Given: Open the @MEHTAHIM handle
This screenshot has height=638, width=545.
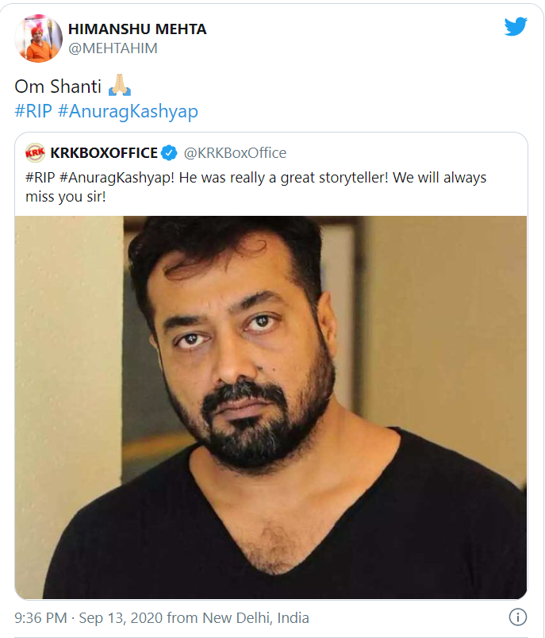Looking at the screenshot, I should tap(112, 48).
